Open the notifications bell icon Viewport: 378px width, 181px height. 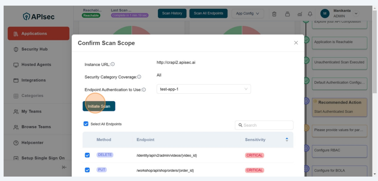pos(310,14)
